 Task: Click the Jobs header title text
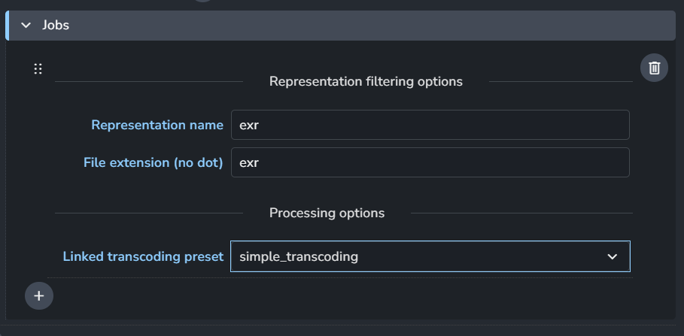click(56, 26)
